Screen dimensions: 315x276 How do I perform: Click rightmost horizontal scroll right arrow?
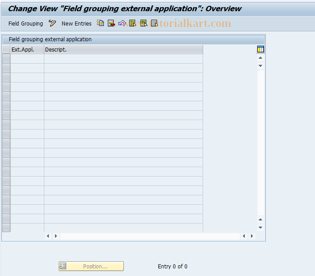click(x=252, y=236)
